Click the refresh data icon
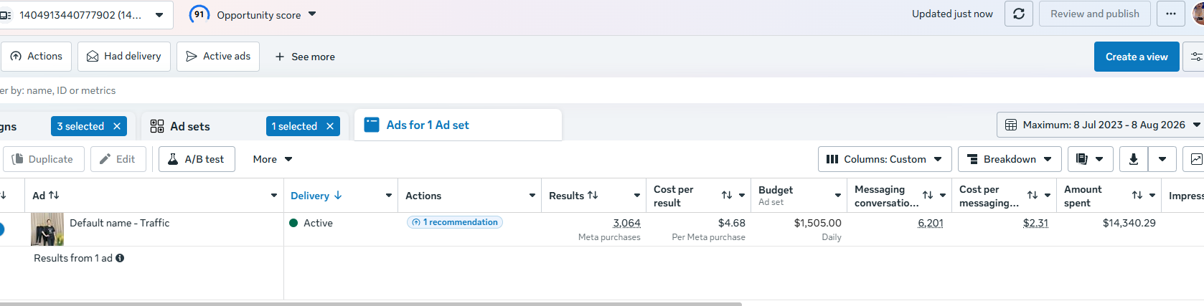1204x306 pixels. (1019, 14)
